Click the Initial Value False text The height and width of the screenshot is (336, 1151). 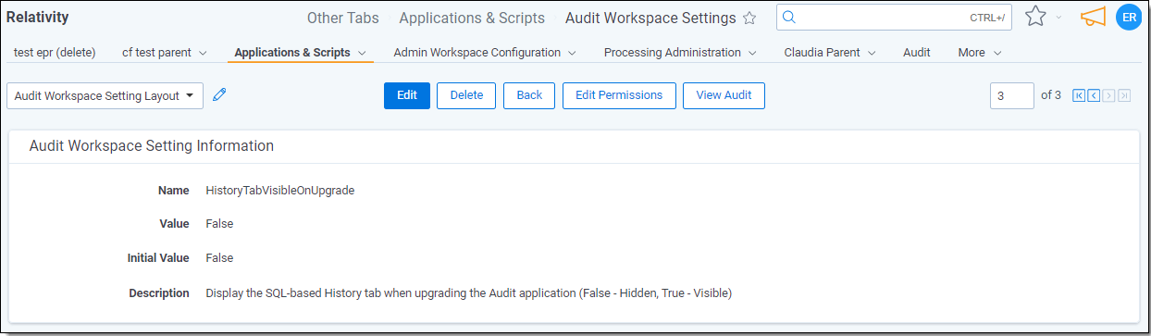point(219,258)
